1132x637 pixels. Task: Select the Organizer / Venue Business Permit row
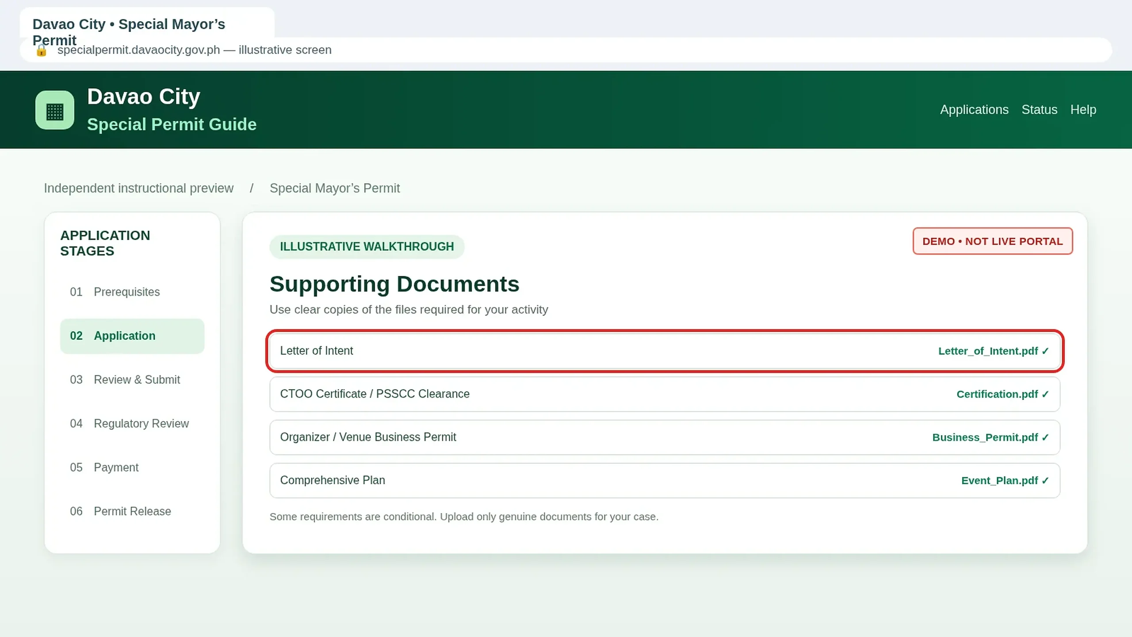coord(665,437)
